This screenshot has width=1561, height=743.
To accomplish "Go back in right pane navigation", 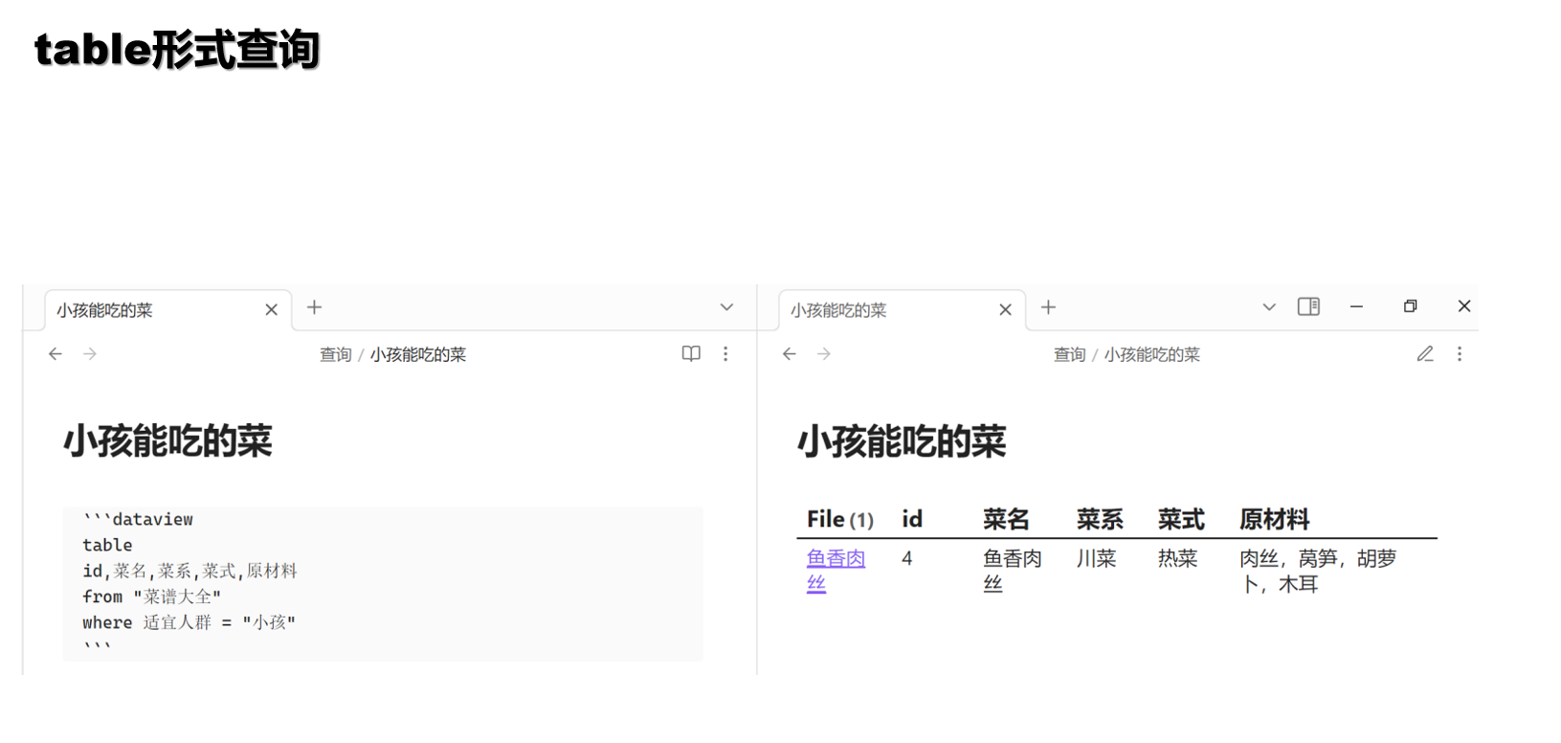I will (790, 354).
